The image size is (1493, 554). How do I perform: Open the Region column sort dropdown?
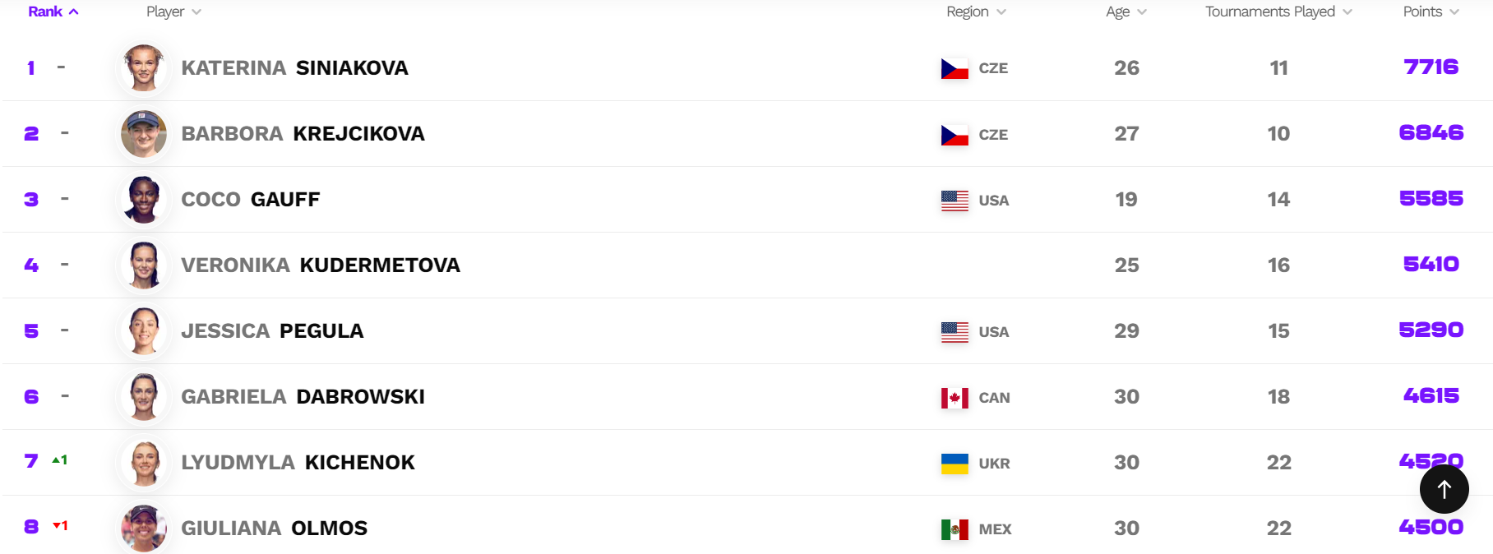pos(976,12)
